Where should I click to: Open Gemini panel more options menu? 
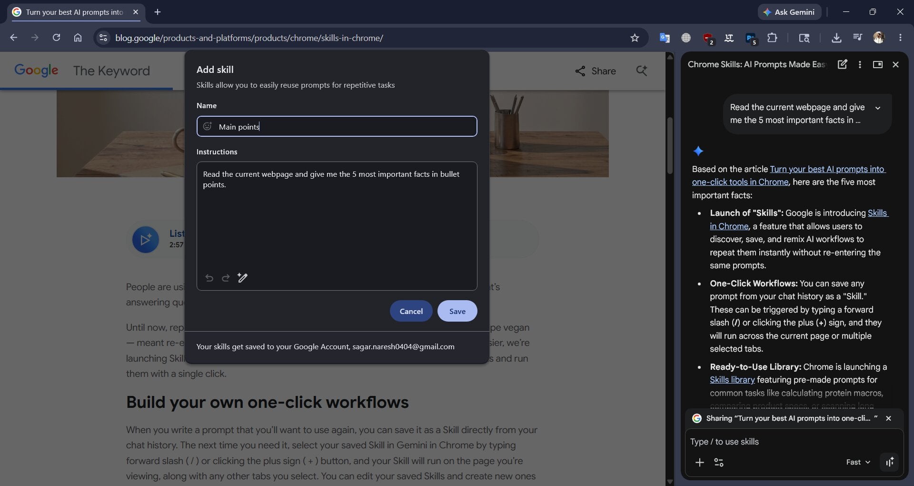click(x=860, y=64)
